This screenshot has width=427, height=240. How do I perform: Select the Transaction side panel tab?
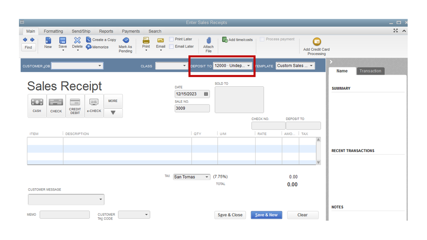[370, 71]
